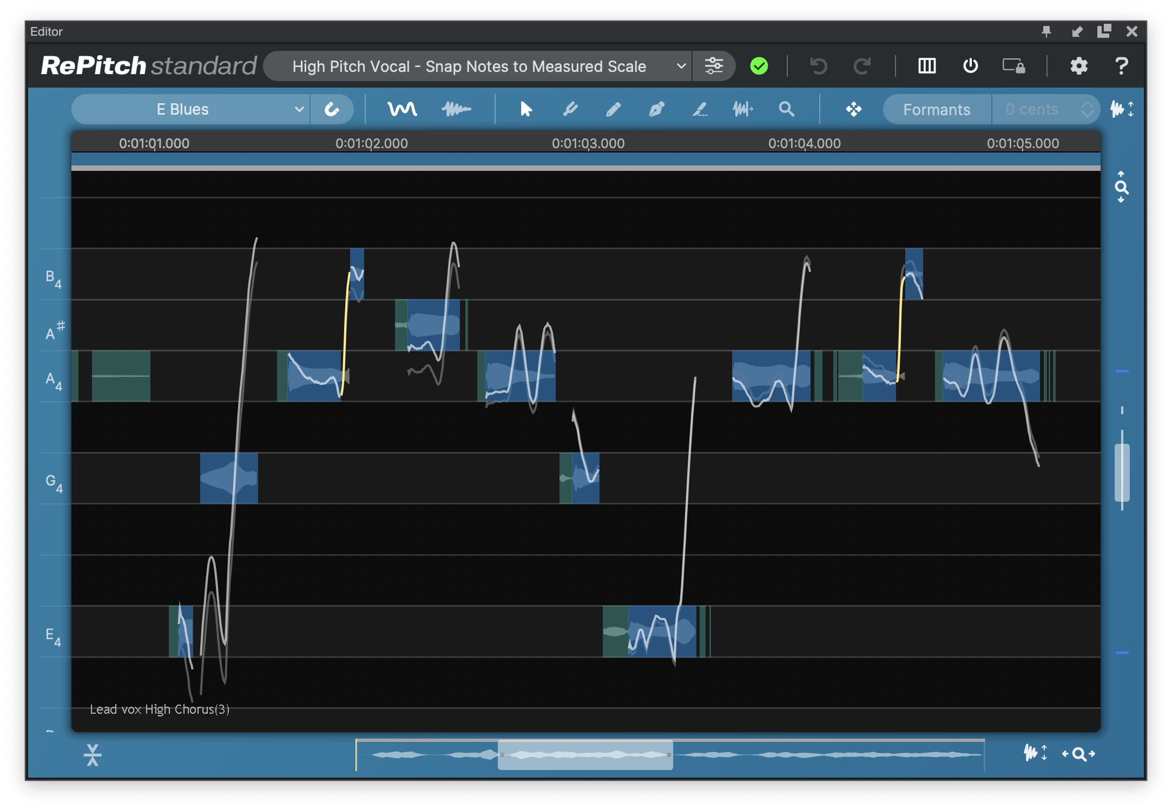Open the High Pitch Vocal preset dropdown
Screen dimensions: 1172x810
476,66
